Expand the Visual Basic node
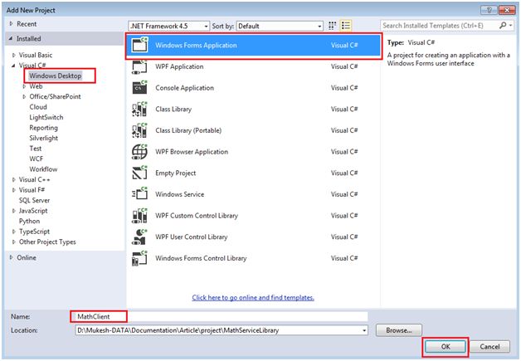This screenshot has width=521, height=361. [x=13, y=55]
